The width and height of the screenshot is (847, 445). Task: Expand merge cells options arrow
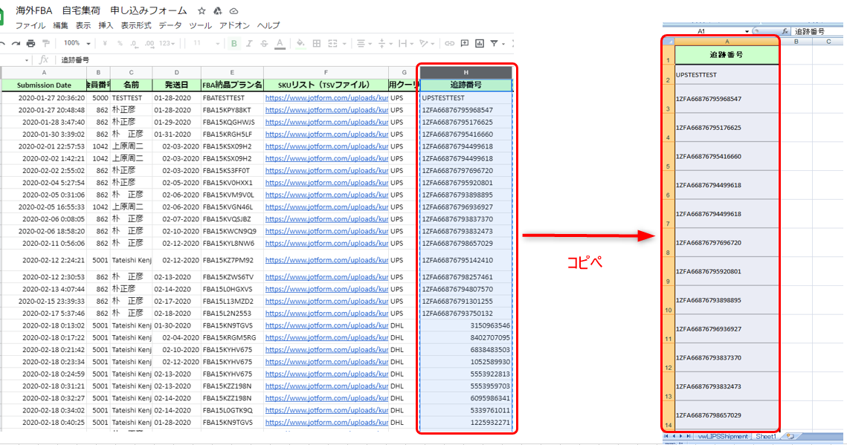344,45
